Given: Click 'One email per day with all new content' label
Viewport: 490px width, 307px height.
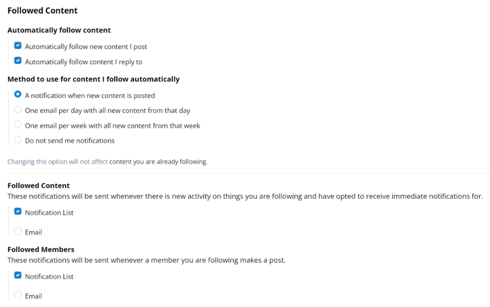Looking at the screenshot, I should pos(107,111).
